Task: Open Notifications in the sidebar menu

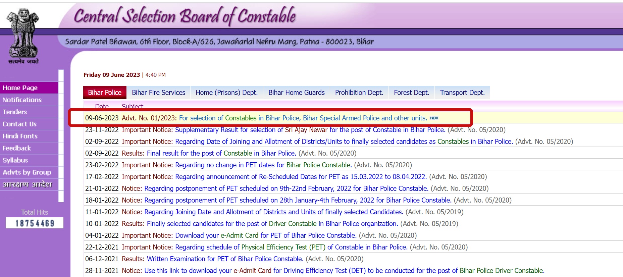Action: point(22,100)
